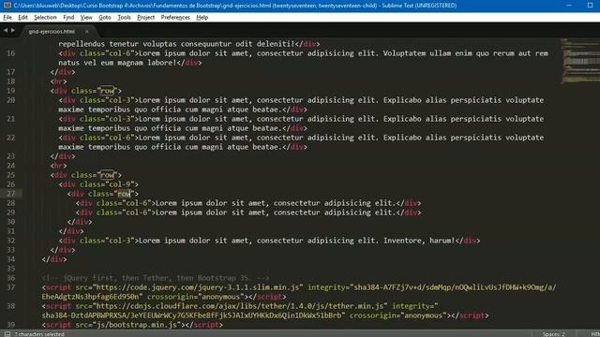This screenshot has width=600, height=337.
Task: Click the Sublime Text app icon in title bar
Action: tap(7, 6)
